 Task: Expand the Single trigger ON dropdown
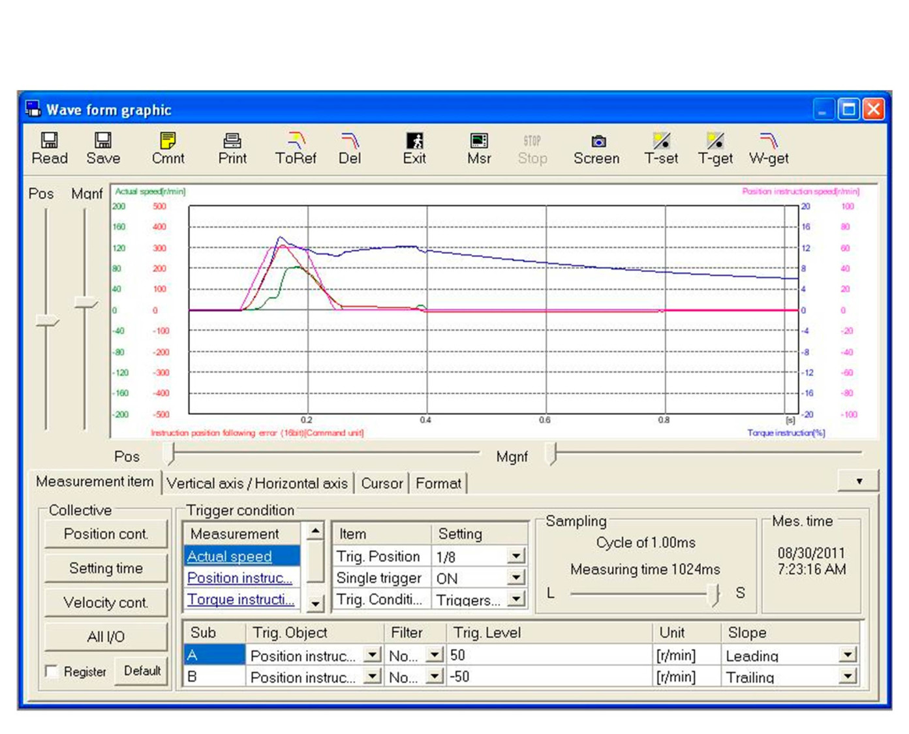pyautogui.click(x=516, y=578)
